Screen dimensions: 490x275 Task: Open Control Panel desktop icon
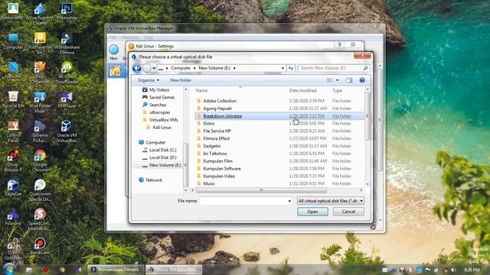pyautogui.click(x=13, y=131)
